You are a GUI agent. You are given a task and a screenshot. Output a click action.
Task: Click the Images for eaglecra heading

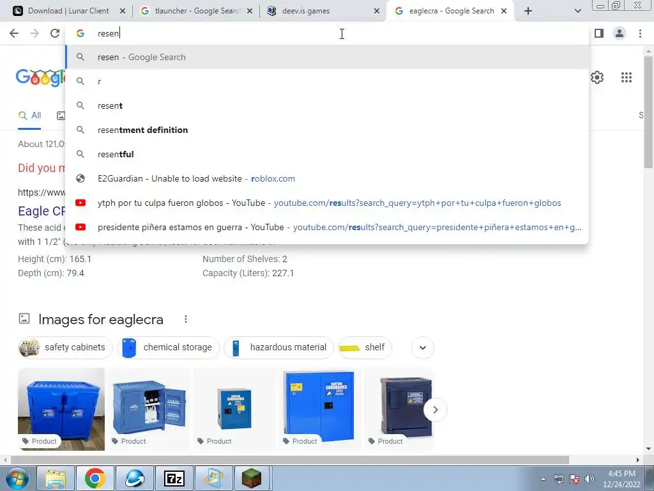(100, 320)
